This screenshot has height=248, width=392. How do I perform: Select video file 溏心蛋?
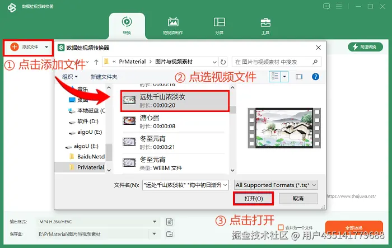pyautogui.click(x=174, y=121)
